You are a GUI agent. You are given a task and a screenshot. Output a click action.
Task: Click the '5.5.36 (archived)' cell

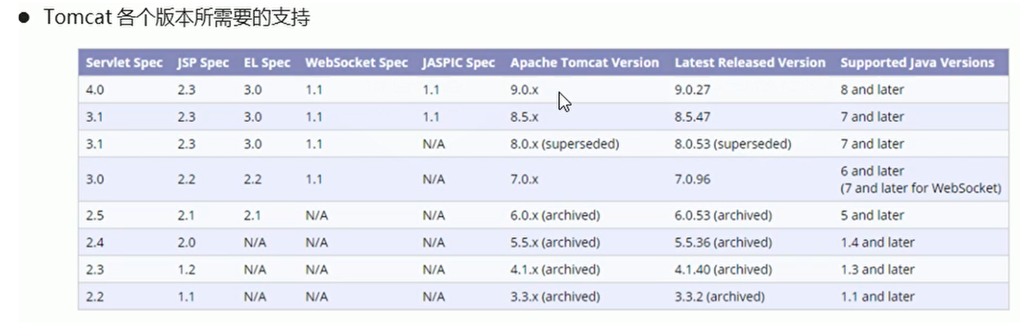[723, 242]
